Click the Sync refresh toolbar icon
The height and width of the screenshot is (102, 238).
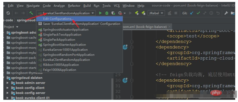(8, 13)
